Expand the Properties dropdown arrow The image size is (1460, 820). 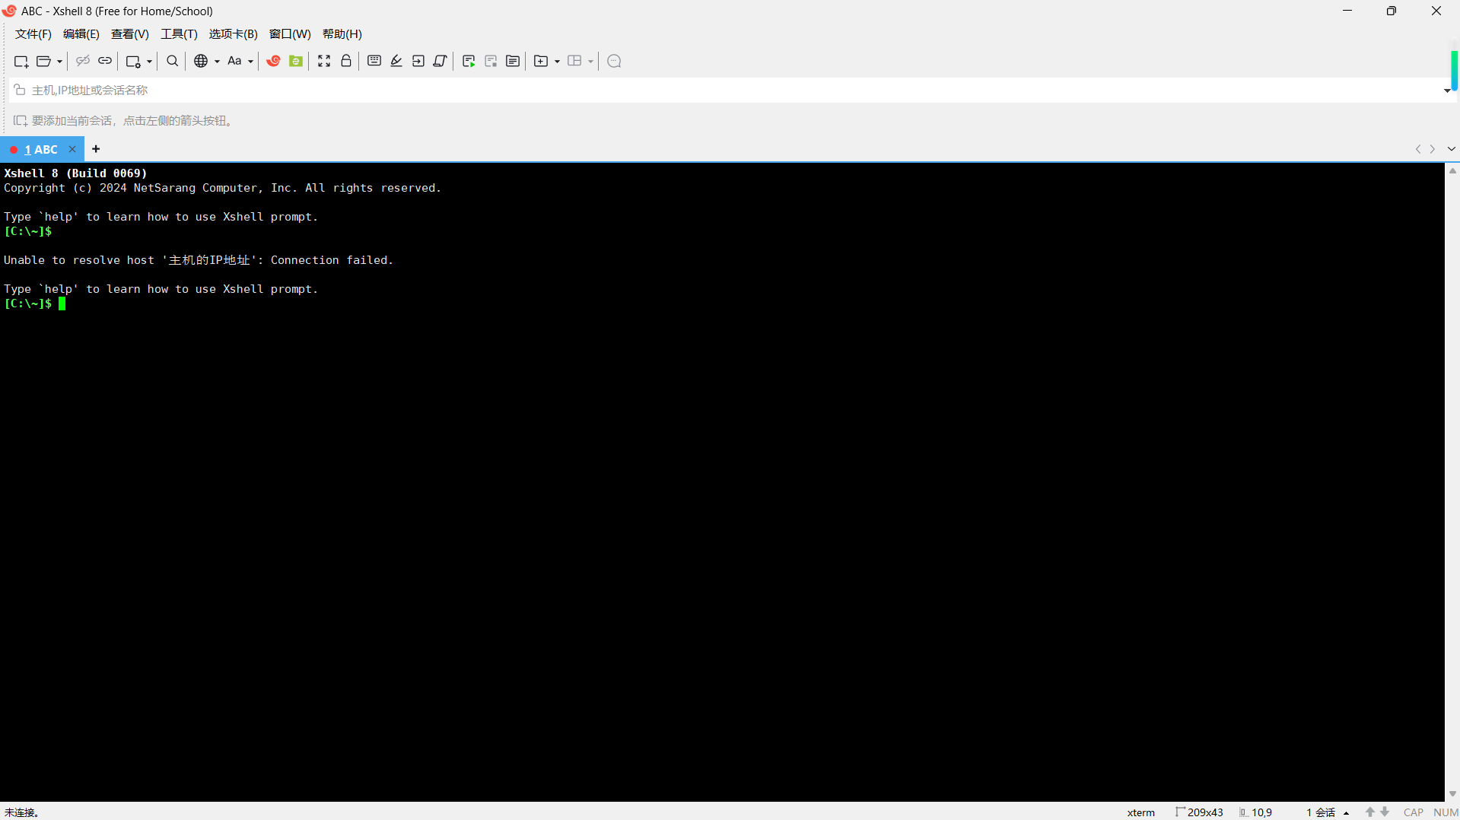coord(149,62)
